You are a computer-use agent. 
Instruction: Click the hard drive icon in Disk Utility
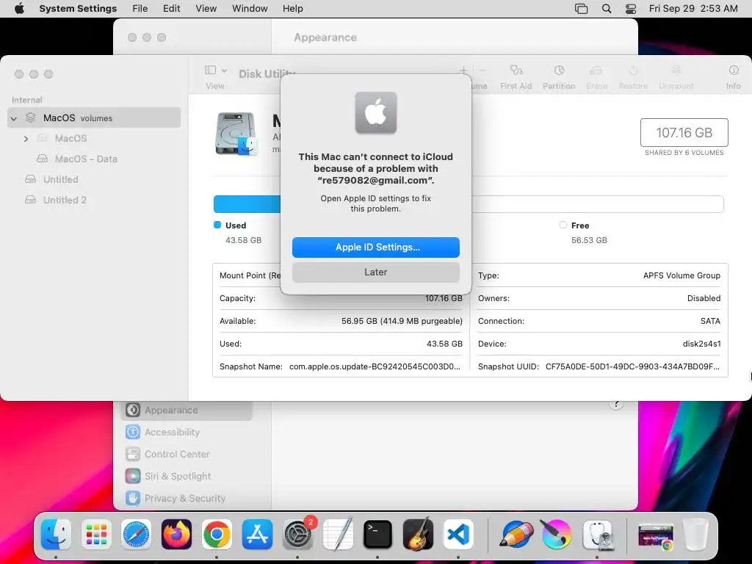pyautogui.click(x=236, y=134)
